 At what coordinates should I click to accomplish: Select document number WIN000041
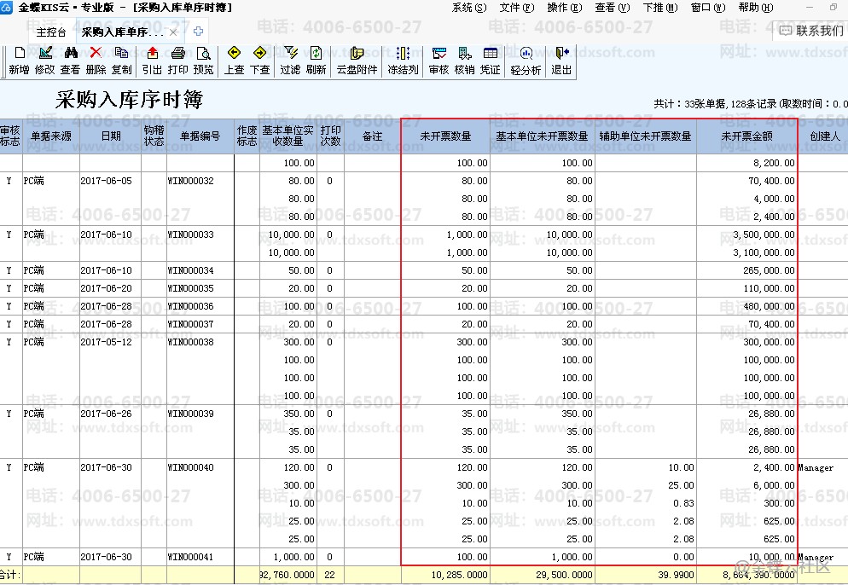coord(190,557)
